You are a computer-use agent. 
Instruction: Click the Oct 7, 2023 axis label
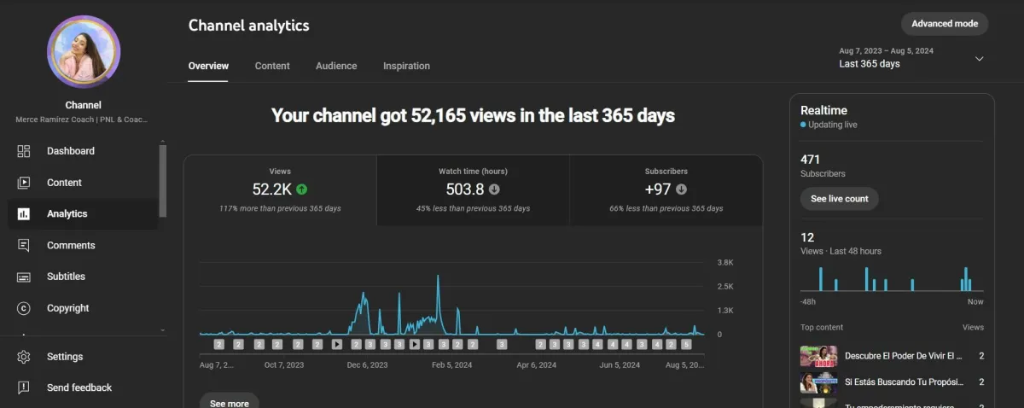284,364
